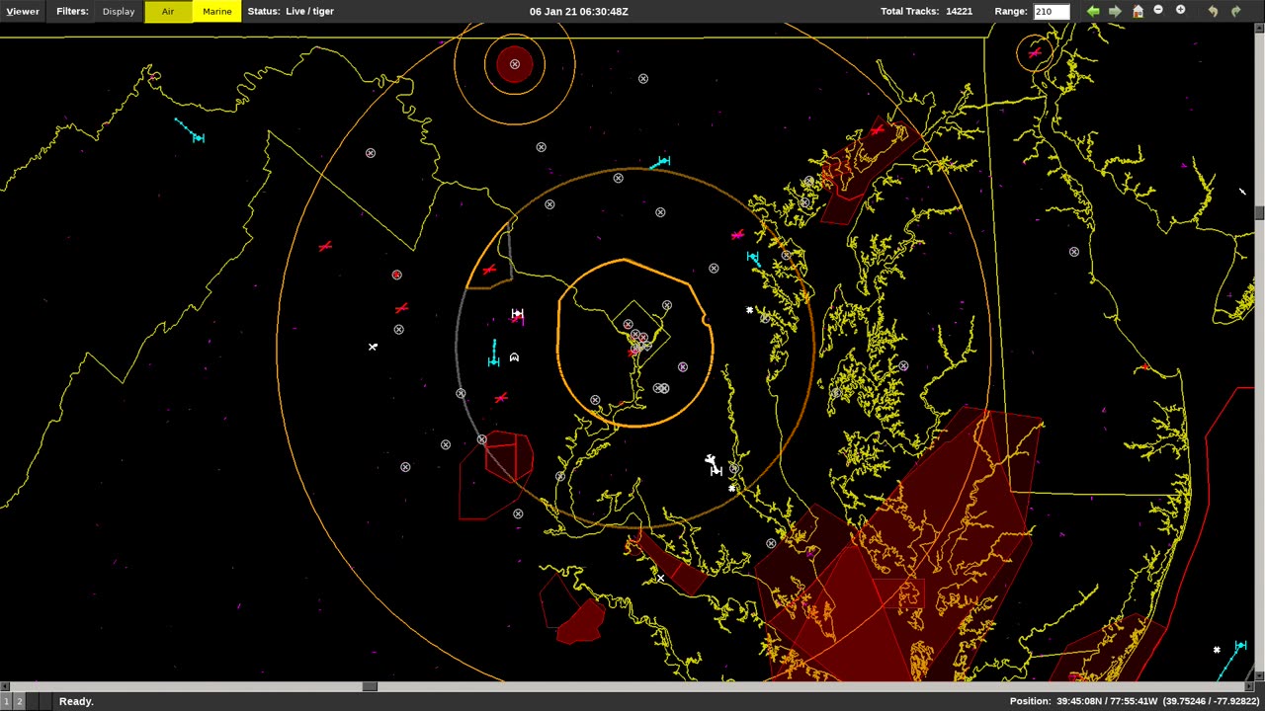This screenshot has width=1265, height=711.
Task: Select the white X marker near southern red zone
Action: point(660,578)
